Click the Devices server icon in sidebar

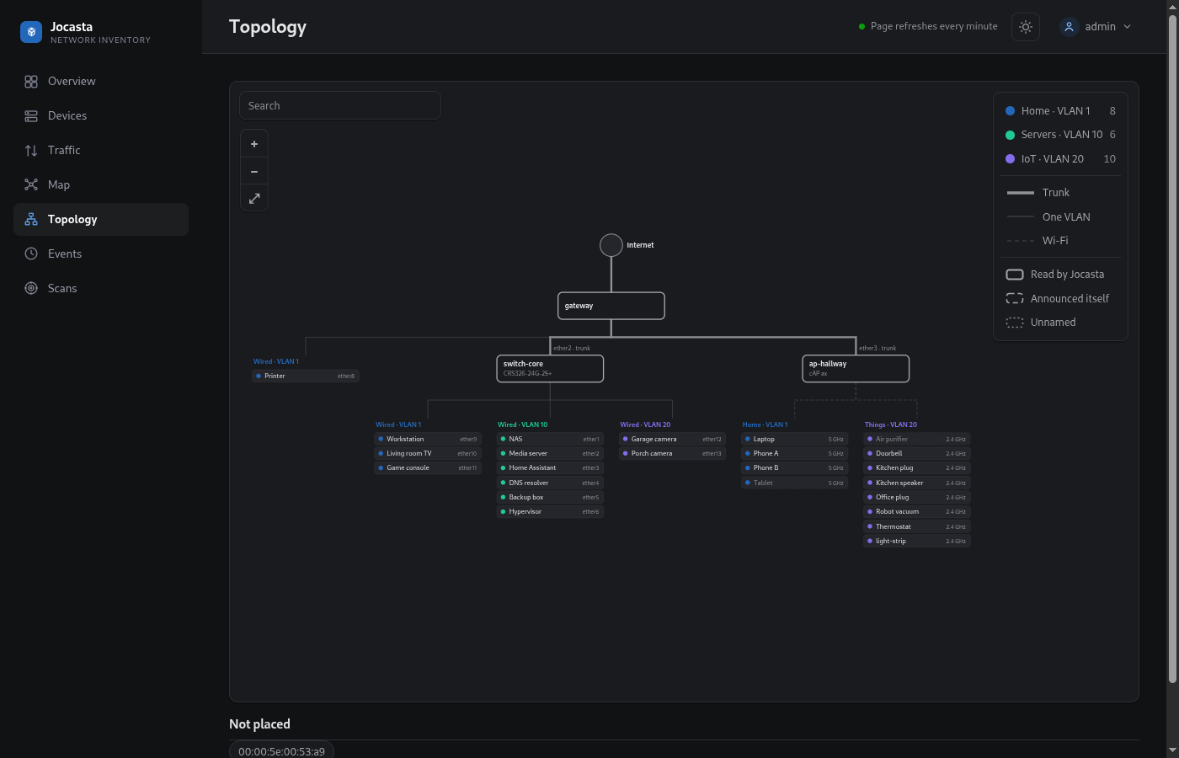tap(31, 116)
